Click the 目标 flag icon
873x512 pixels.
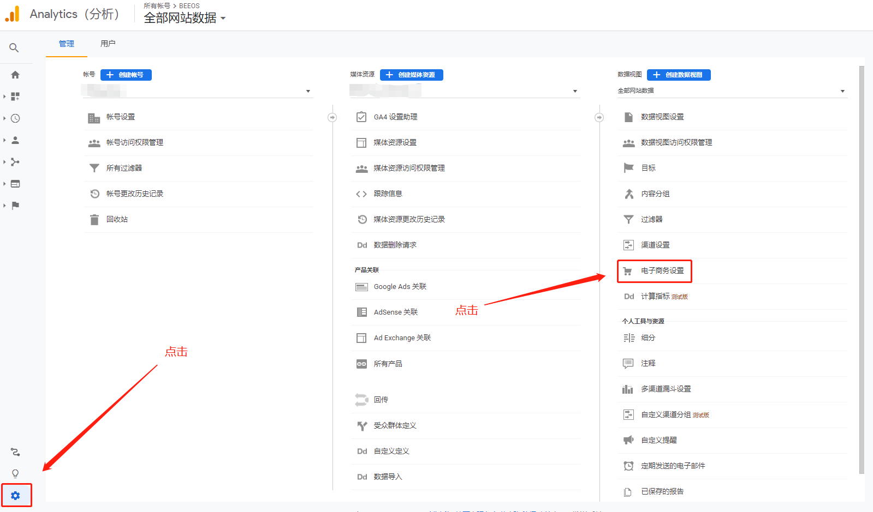[629, 168]
